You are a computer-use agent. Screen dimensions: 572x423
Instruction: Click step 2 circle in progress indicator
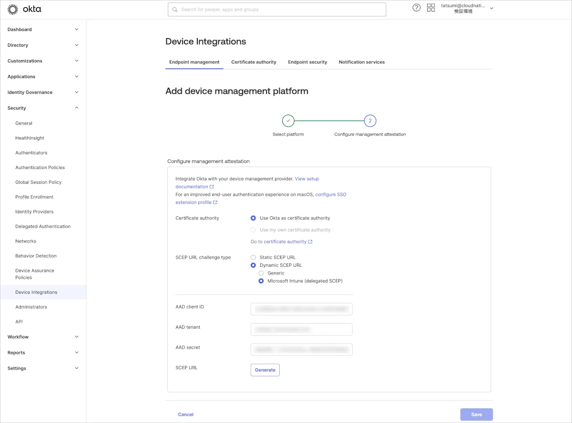click(370, 121)
